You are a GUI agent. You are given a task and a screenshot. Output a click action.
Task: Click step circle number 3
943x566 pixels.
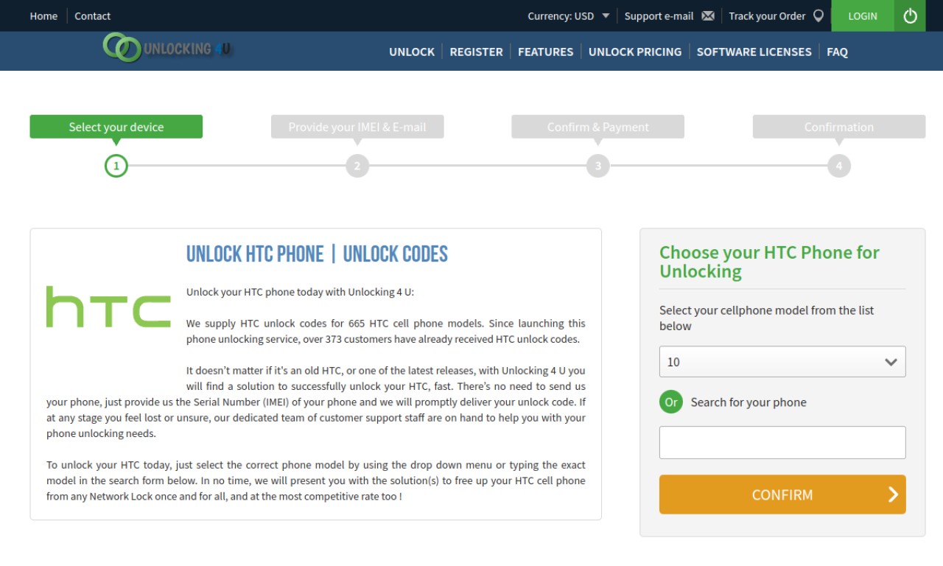pos(598,166)
